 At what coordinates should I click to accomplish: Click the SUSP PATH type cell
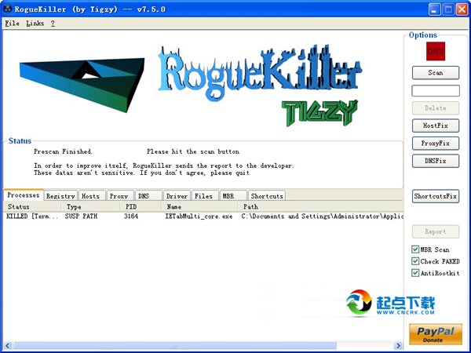pyautogui.click(x=81, y=217)
